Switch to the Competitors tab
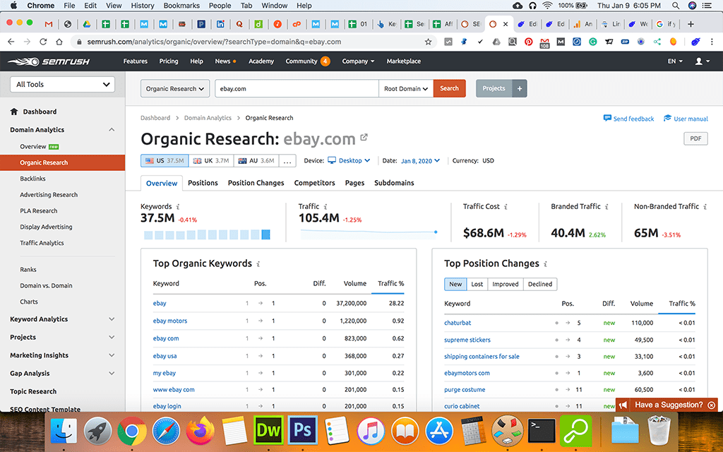The width and height of the screenshot is (723, 452). 314,183
